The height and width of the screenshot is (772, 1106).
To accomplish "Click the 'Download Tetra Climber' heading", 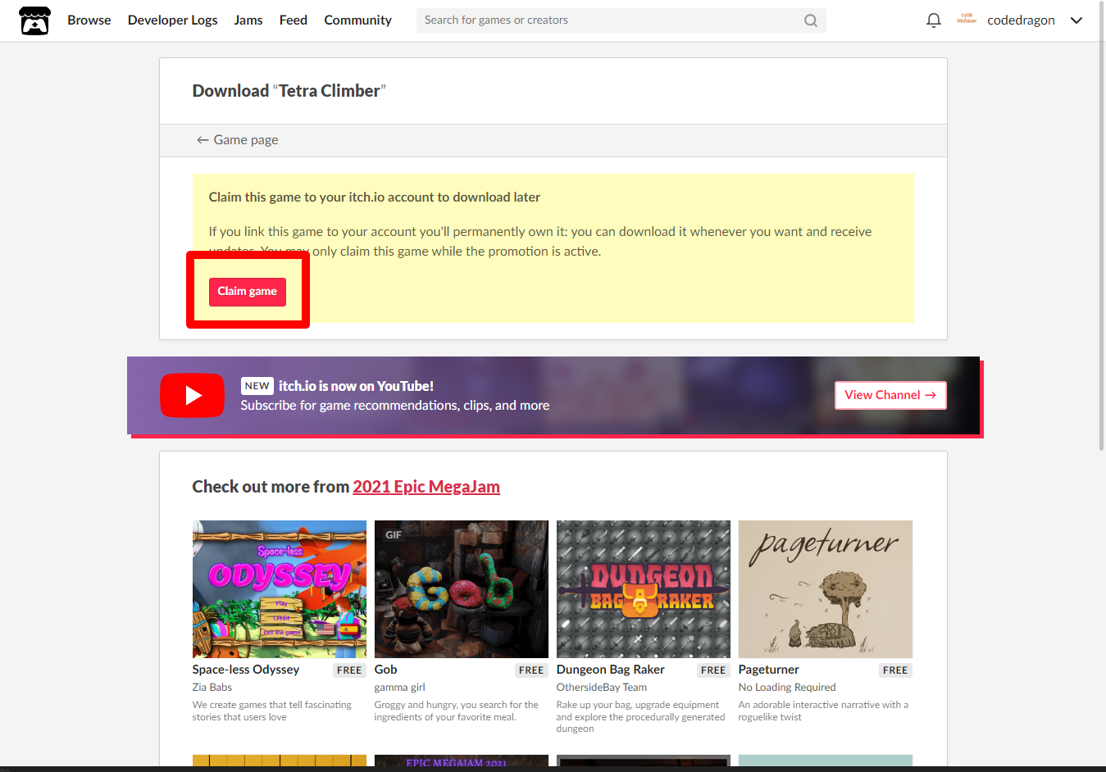I will (x=289, y=91).
